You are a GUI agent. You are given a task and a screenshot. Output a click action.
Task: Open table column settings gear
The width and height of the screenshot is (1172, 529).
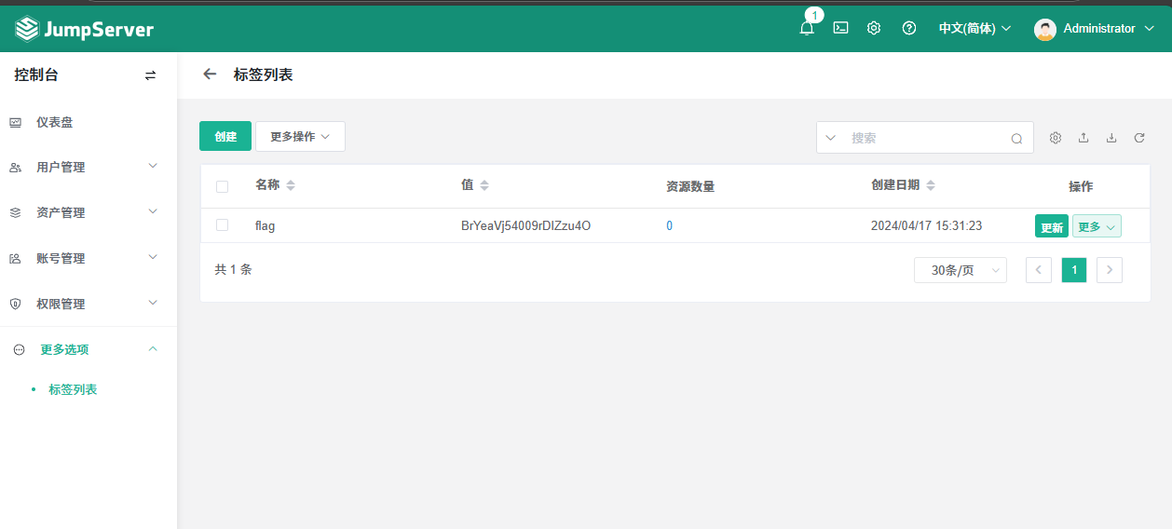coord(1056,138)
